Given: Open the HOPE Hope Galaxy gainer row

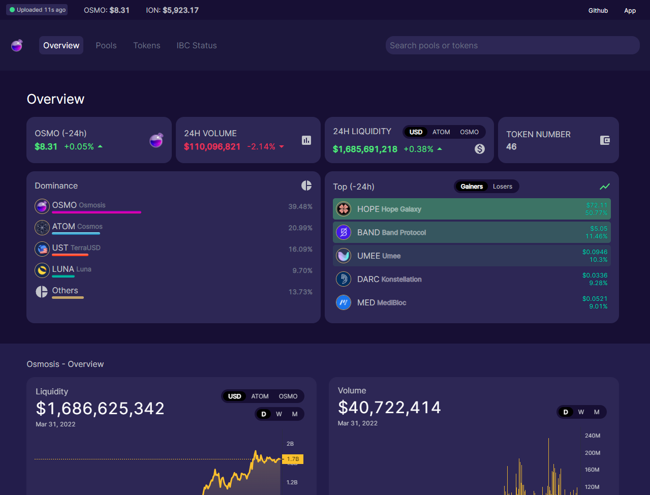Looking at the screenshot, I should pyautogui.click(x=472, y=209).
